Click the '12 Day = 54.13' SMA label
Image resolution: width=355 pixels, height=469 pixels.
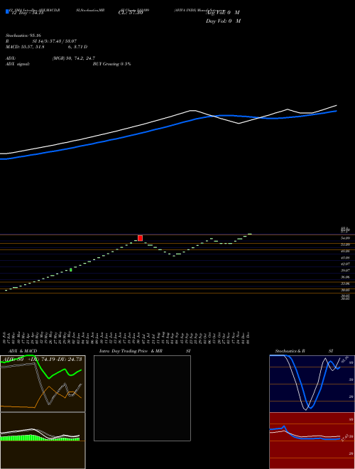tap(27, 13)
